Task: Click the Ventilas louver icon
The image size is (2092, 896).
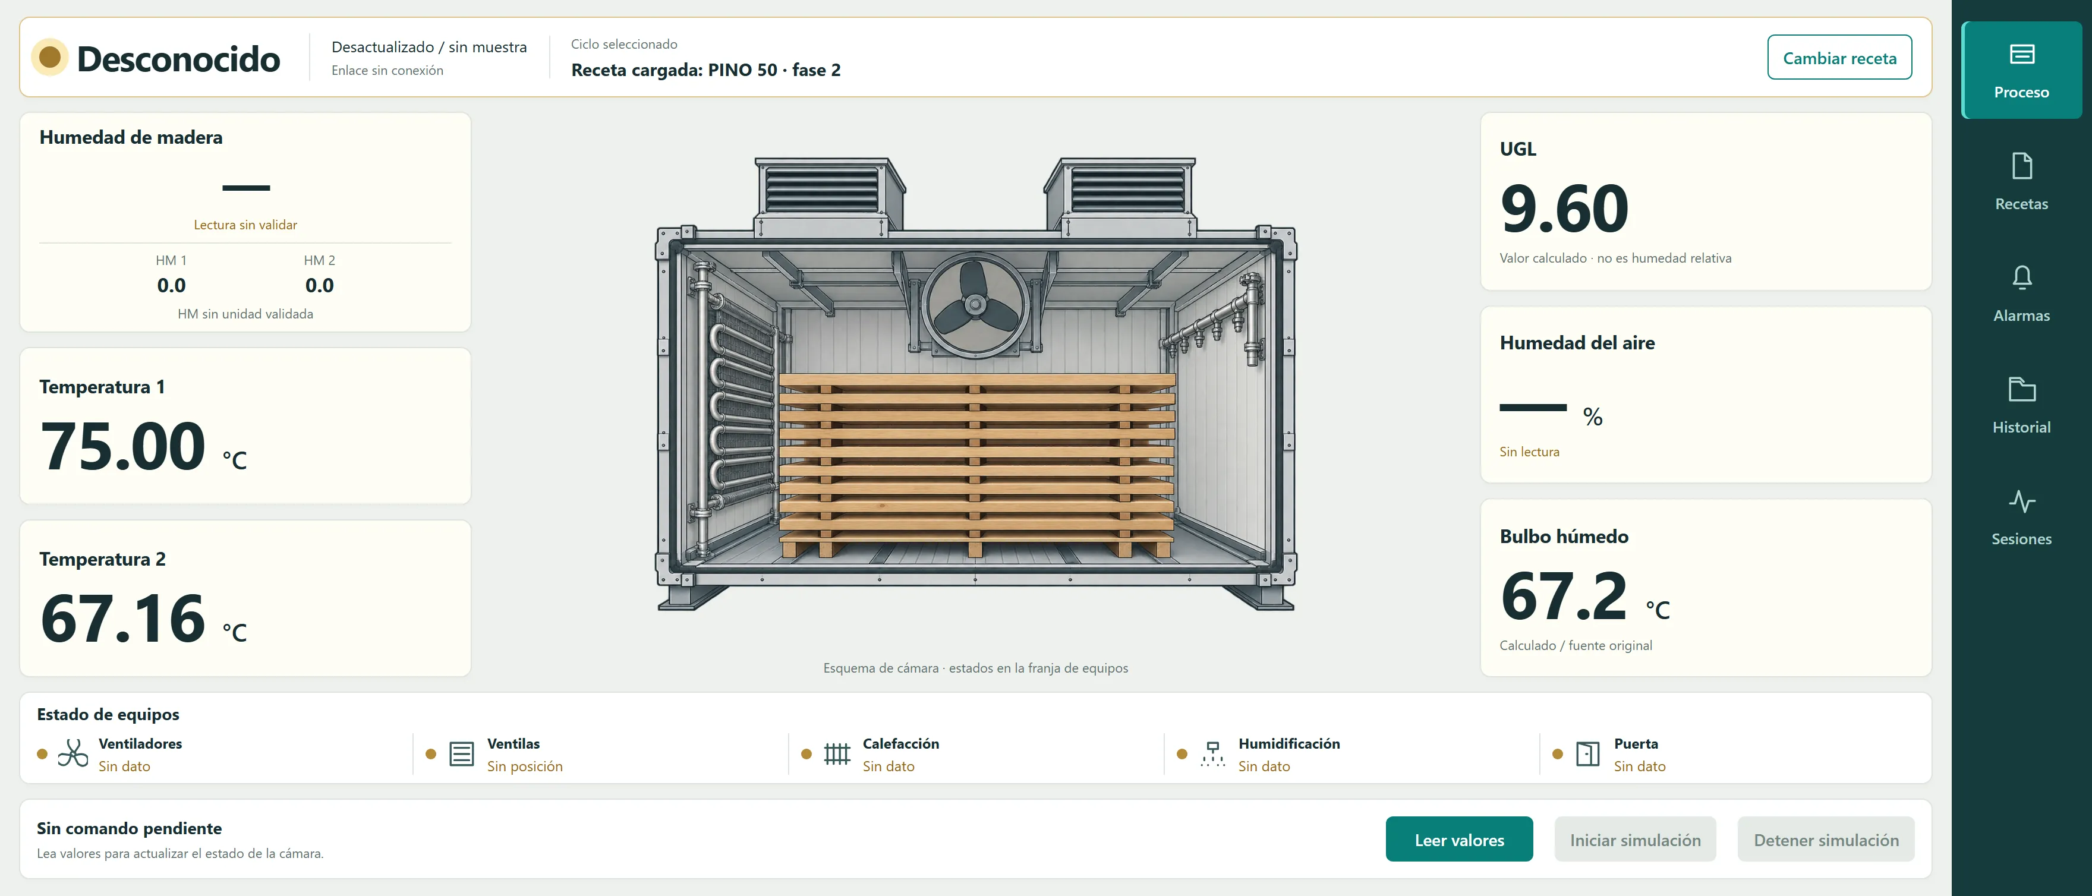Action: tap(461, 754)
